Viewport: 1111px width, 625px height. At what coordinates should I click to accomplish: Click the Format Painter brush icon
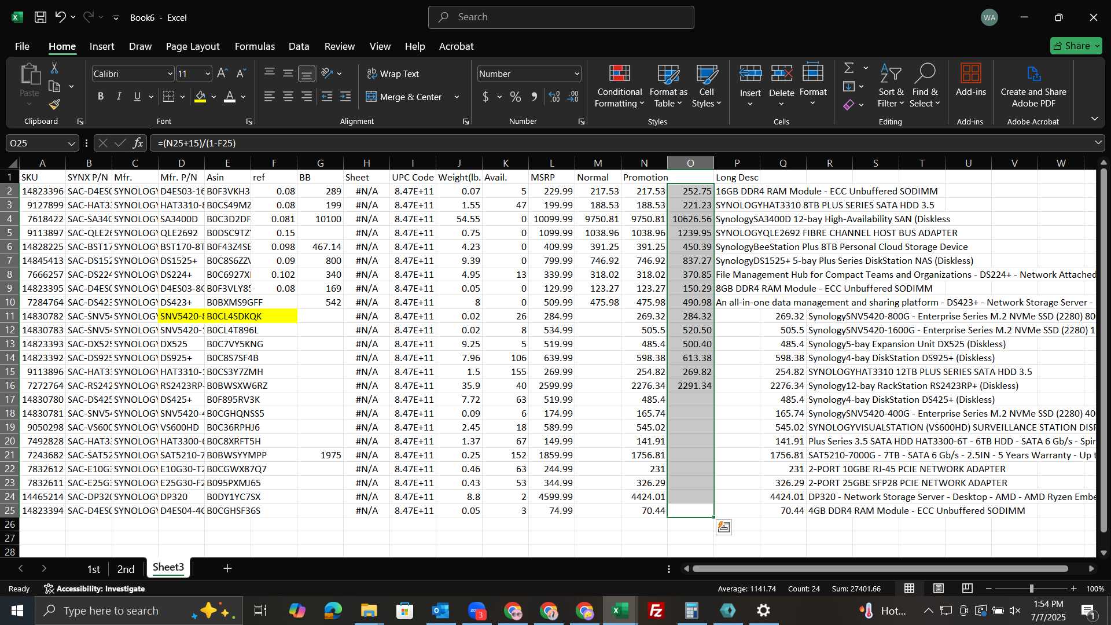click(54, 105)
